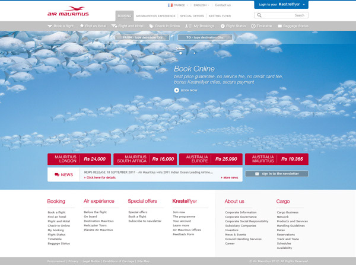This screenshot has width=356, height=265.
Task: Open the Kestrel Flyer tab
Action: pyautogui.click(x=220, y=16)
